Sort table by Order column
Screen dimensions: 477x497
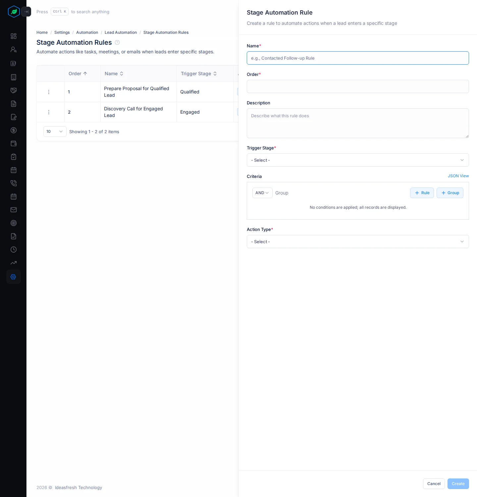(78, 74)
